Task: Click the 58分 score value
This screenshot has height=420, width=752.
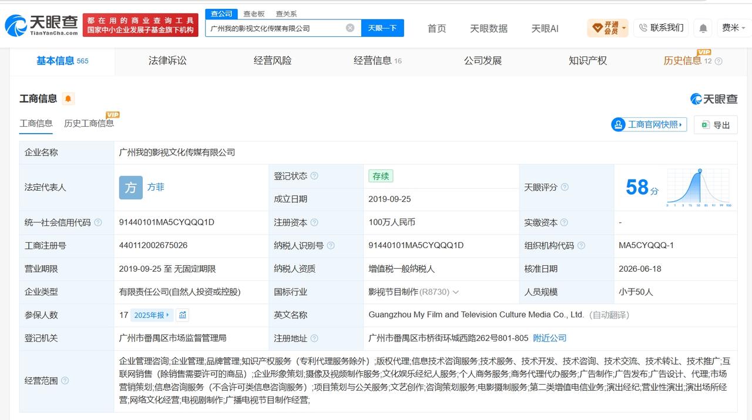Action: click(642, 188)
